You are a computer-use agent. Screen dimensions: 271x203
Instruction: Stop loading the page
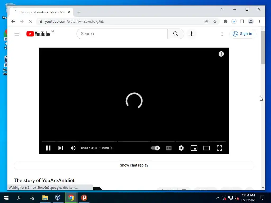tap(30, 21)
